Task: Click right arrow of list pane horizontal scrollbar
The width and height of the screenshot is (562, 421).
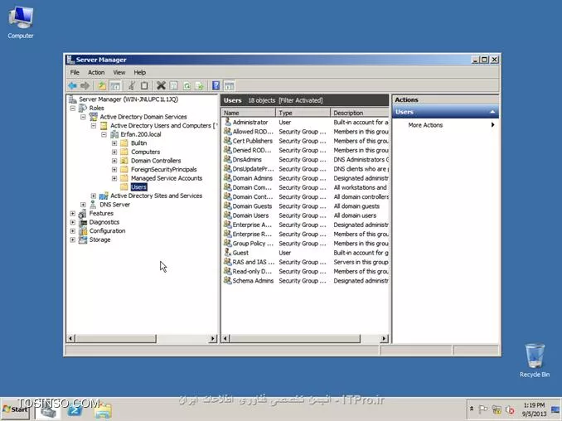Action: tap(385, 338)
